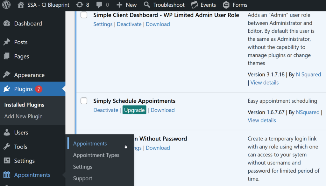Click Troubleshoot in admin bar

click(x=169, y=5)
